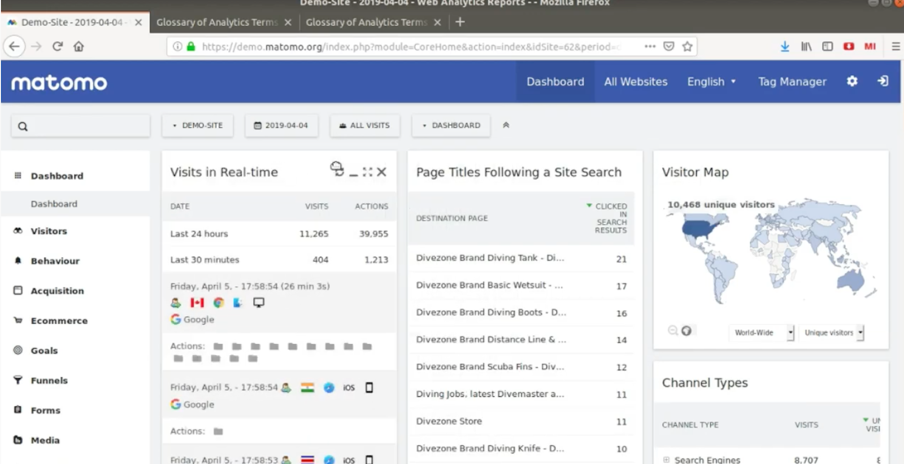Maximise the Visits in Real-time widget

tap(368, 172)
